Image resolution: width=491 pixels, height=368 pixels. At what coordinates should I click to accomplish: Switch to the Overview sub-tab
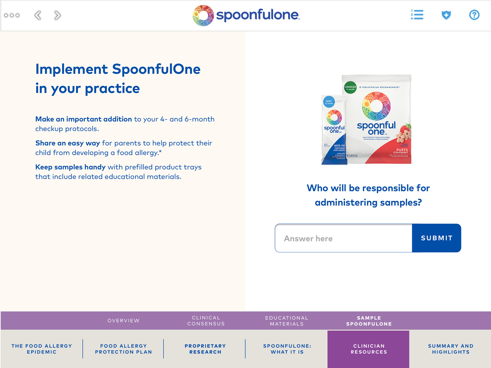click(124, 320)
